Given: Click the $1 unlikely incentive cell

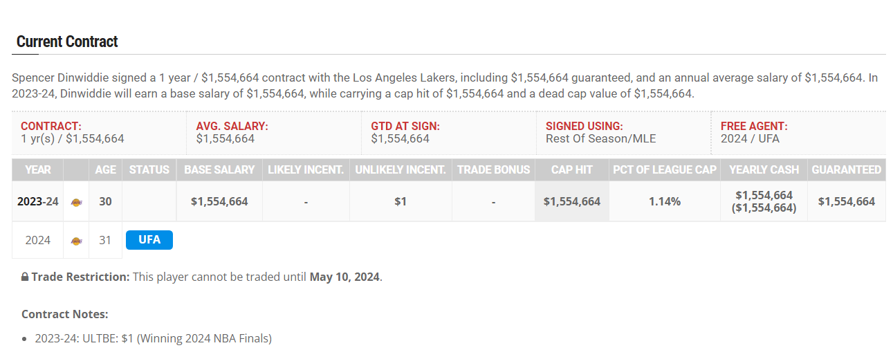Looking at the screenshot, I should 401,202.
